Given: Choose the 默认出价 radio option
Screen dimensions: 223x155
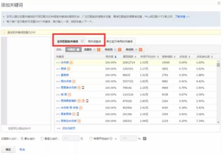Looking at the screenshot, I should tap(22, 138).
